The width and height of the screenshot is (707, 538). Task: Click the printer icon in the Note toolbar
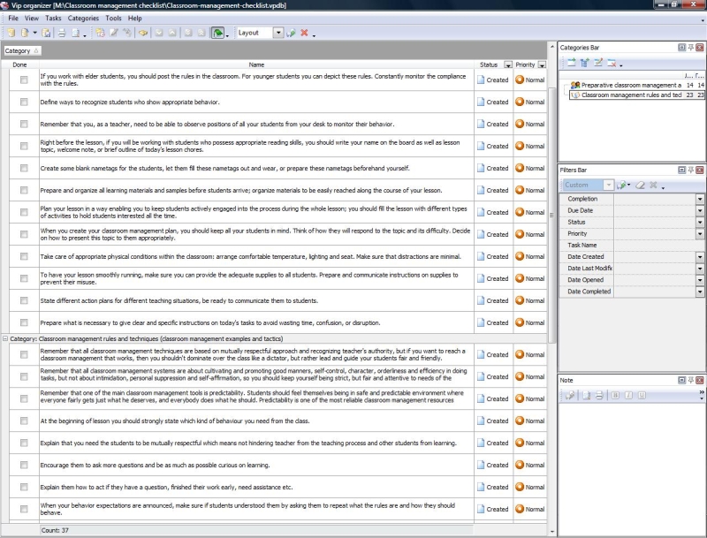[x=599, y=394]
